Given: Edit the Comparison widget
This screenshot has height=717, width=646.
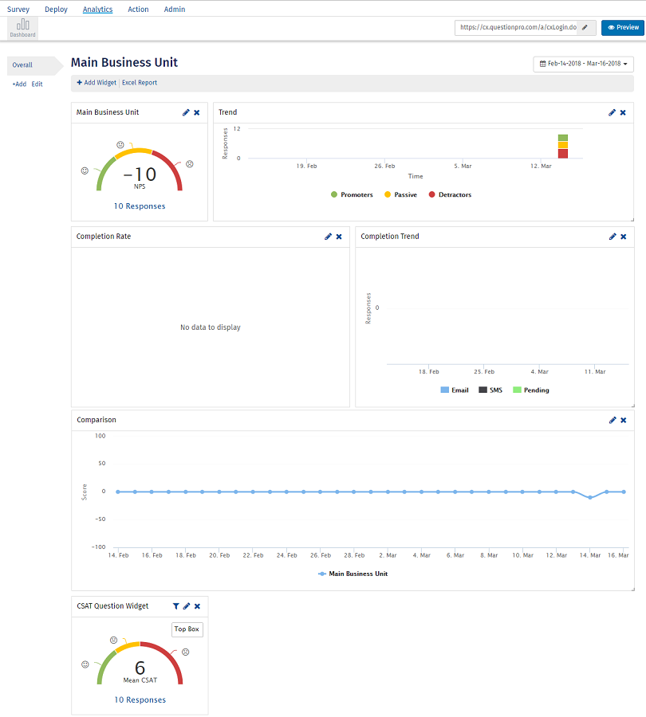Looking at the screenshot, I should [613, 420].
